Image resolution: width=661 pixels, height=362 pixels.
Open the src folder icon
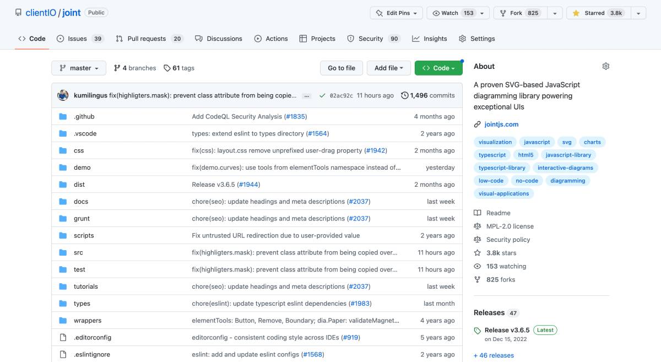(63, 252)
